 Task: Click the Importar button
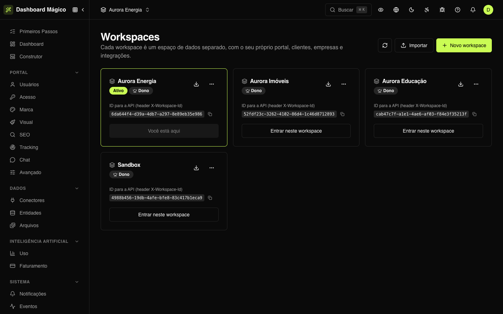[414, 45]
